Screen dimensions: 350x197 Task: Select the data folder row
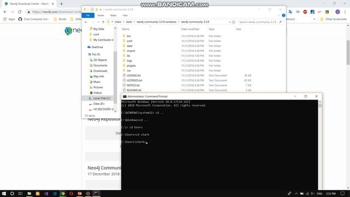186,46
